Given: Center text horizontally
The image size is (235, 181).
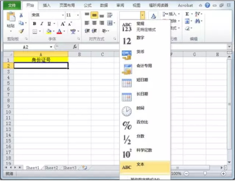Looking at the screenshot, I should [x=94, y=23].
